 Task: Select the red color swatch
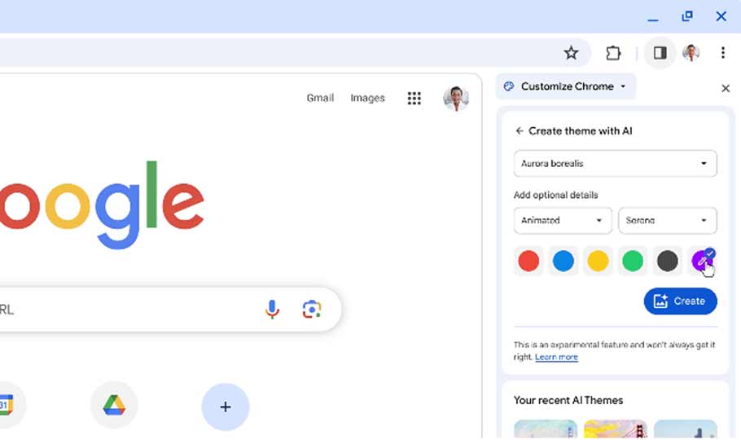pos(528,261)
